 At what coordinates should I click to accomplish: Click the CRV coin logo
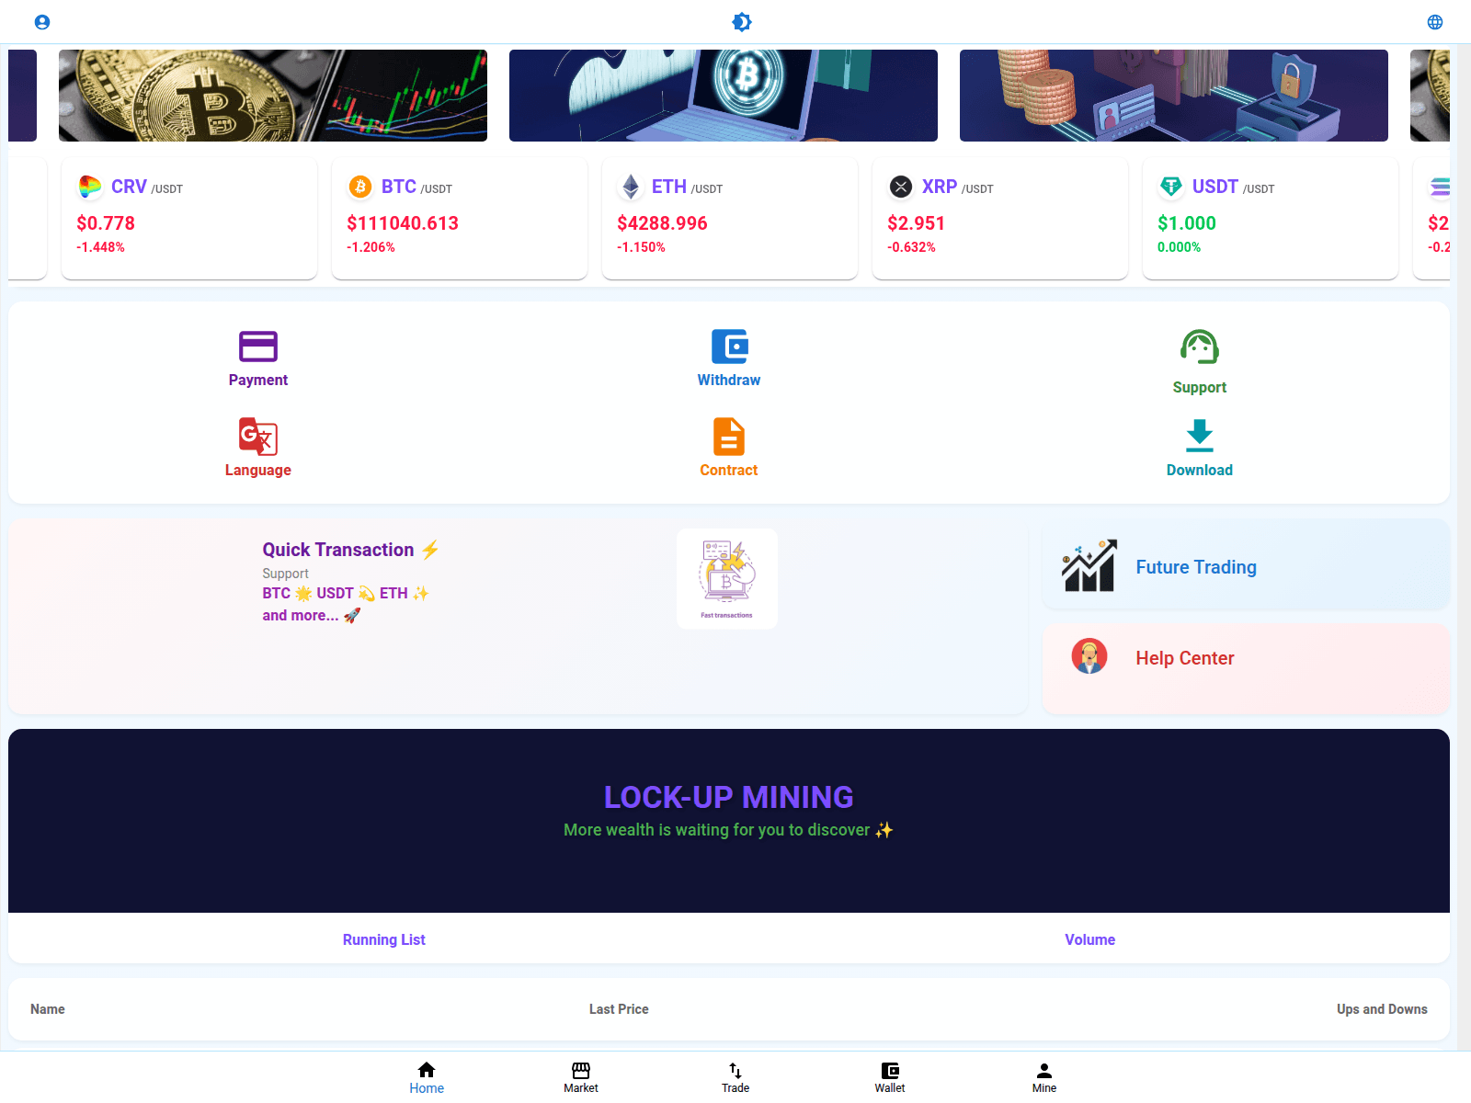tap(90, 187)
